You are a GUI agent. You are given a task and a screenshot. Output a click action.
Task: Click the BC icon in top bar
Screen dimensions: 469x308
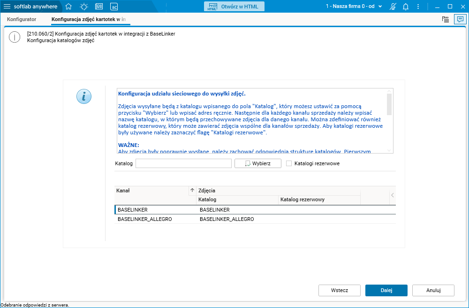tap(114, 7)
